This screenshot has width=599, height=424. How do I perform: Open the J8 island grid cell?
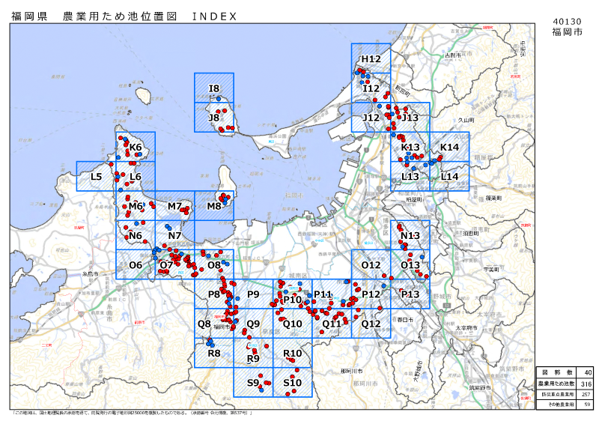pyautogui.click(x=214, y=118)
